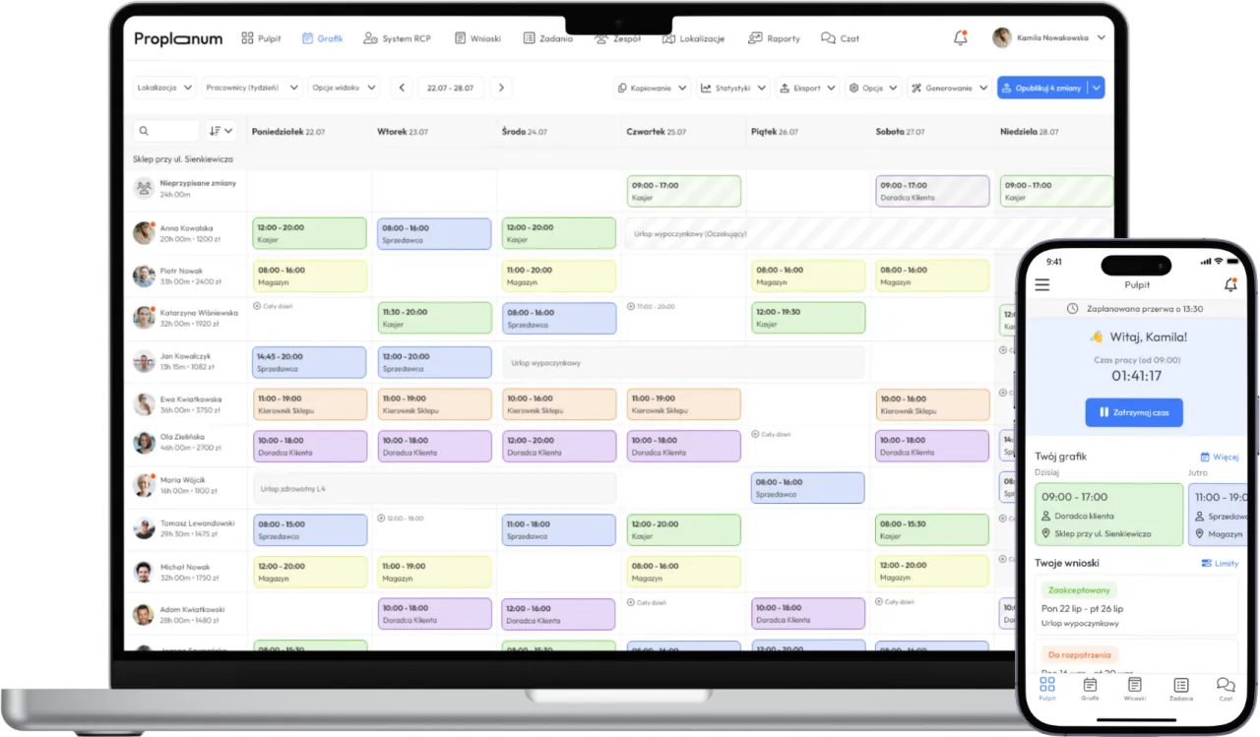
Task: Click the employee search field
Action: click(166, 130)
